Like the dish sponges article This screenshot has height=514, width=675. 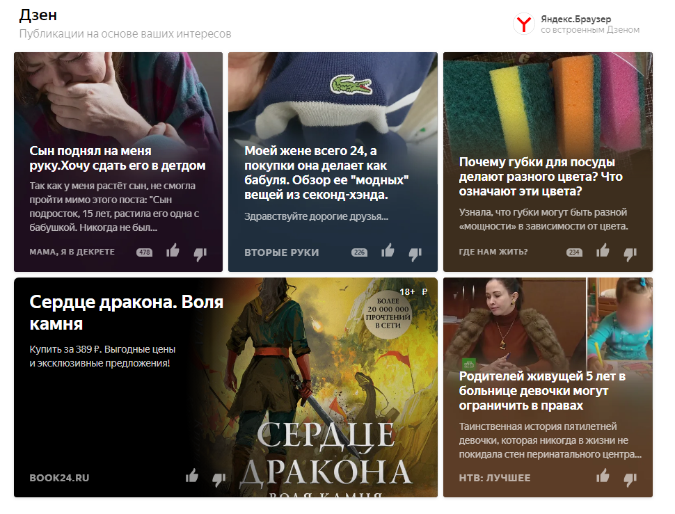(602, 250)
